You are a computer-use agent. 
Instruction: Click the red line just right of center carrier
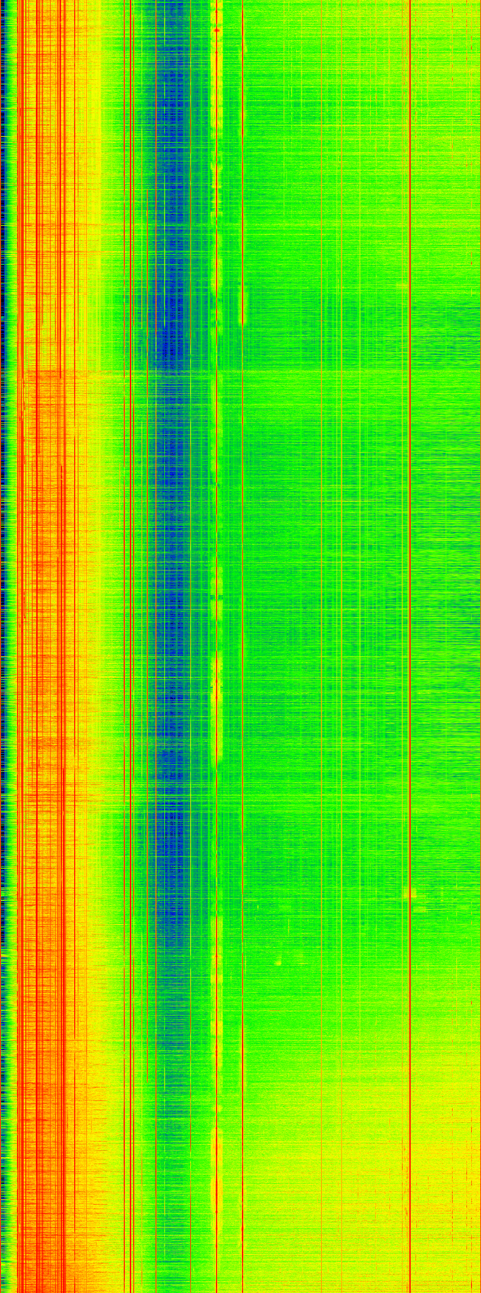click(x=243, y=653)
